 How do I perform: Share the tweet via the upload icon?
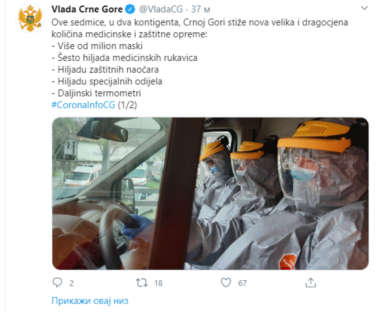pyautogui.click(x=311, y=283)
